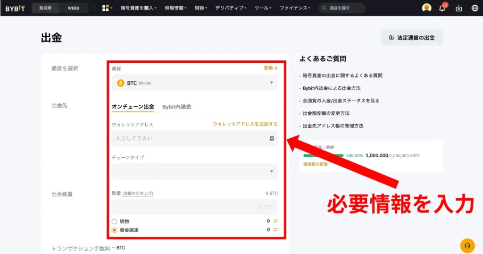Click the download app icon
Screen dimensions: 483x254
click(458, 8)
